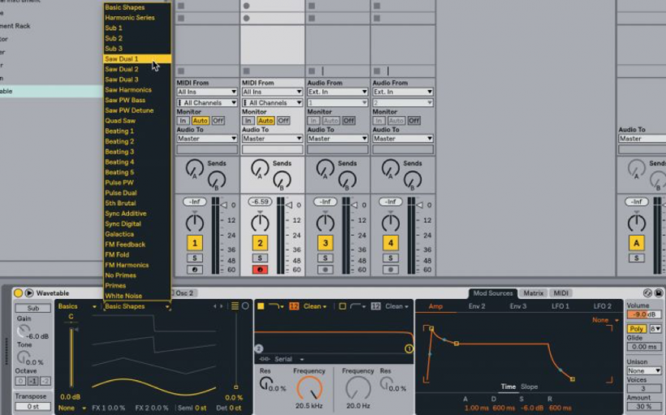Click track 2 clip stop square button

tap(246, 71)
